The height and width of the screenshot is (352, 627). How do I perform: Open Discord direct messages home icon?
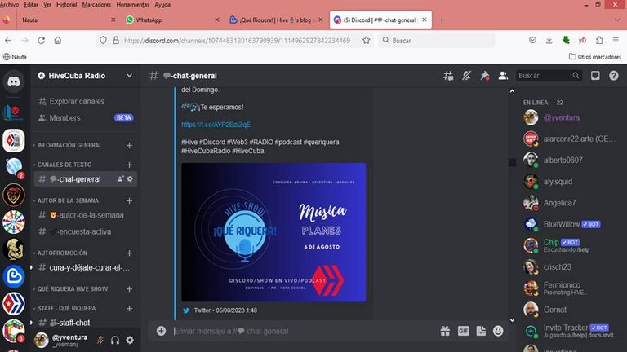point(14,81)
